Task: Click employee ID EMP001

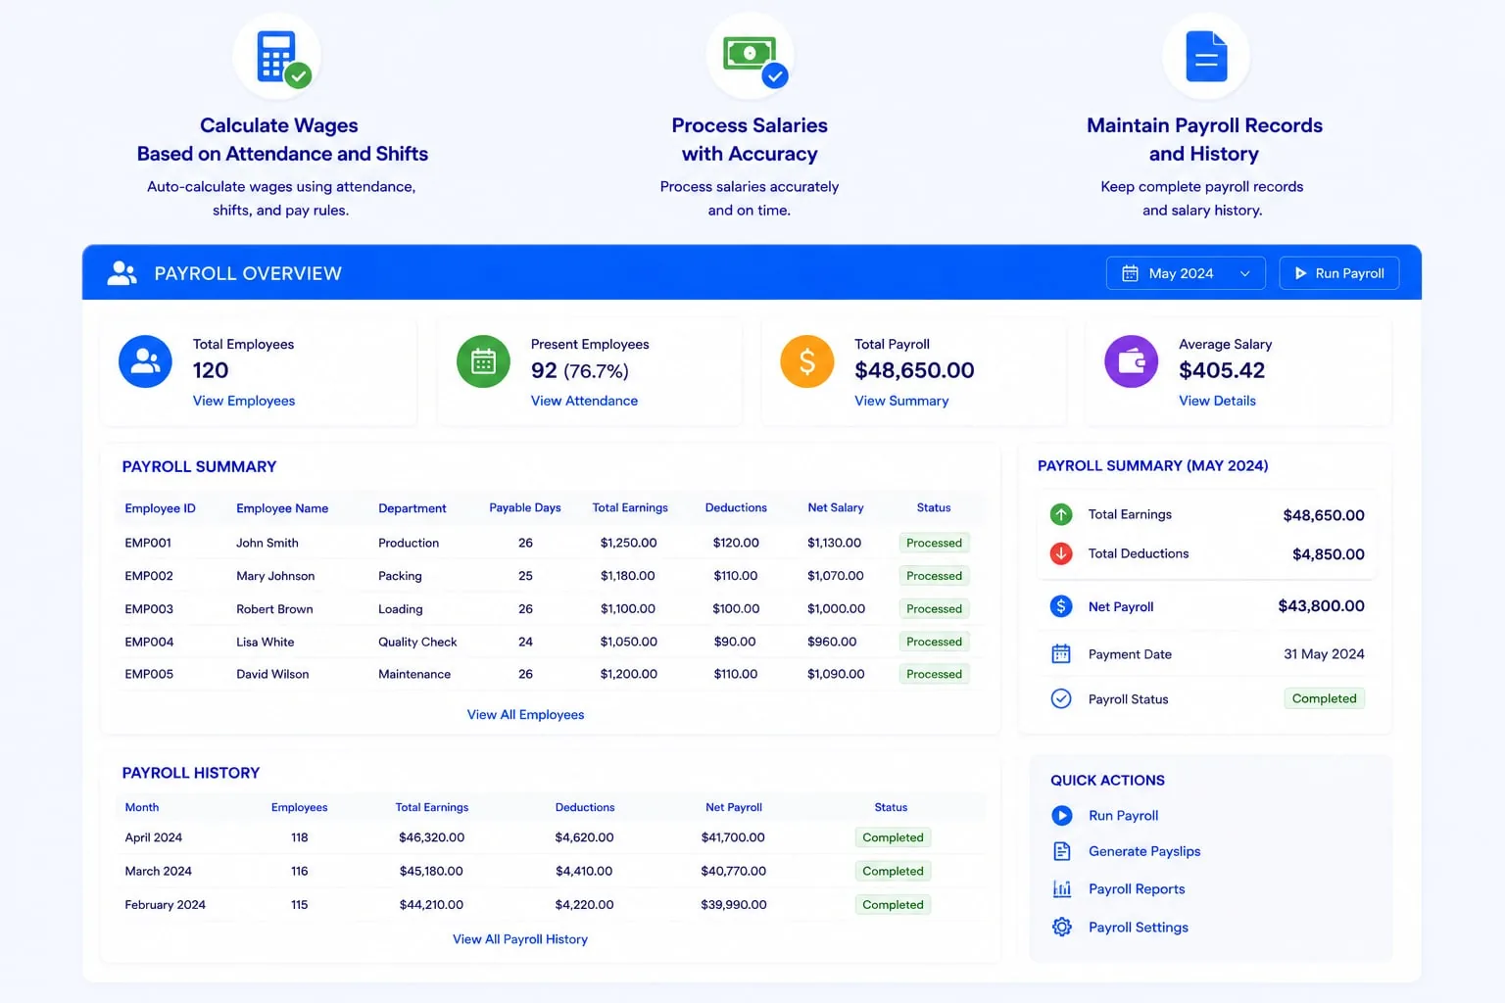Action: [x=148, y=543]
